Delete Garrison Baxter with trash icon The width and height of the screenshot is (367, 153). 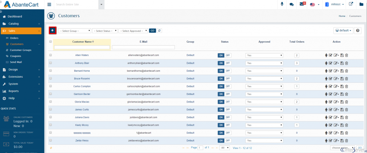[x=347, y=94]
